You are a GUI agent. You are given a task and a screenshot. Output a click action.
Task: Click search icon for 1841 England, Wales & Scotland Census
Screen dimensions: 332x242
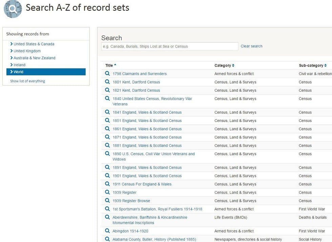(x=107, y=112)
